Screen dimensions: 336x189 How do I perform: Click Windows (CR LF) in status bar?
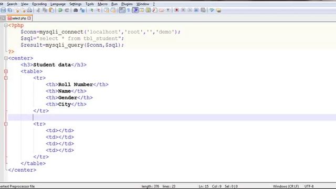click(286, 186)
